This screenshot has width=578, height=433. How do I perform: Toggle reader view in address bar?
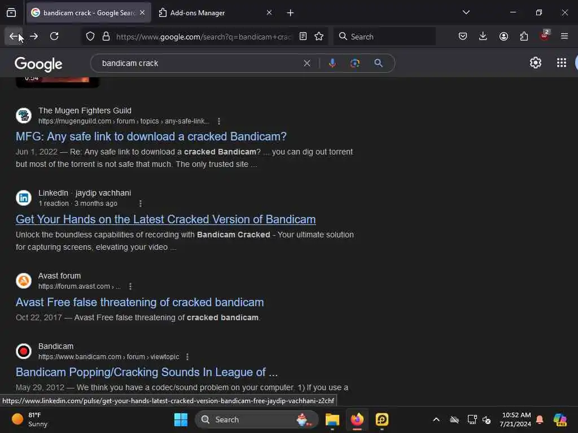303,37
